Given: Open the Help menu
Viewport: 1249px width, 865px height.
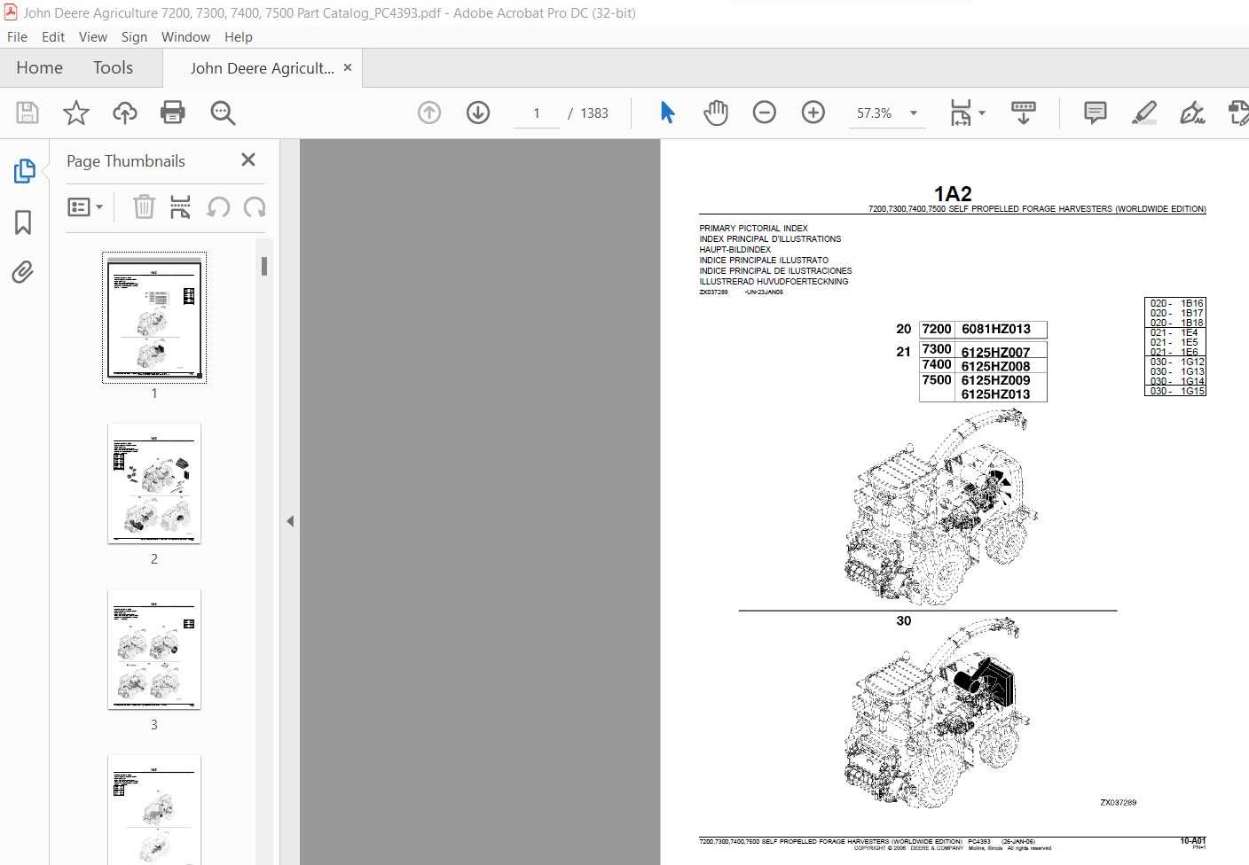Looking at the screenshot, I should [x=238, y=36].
